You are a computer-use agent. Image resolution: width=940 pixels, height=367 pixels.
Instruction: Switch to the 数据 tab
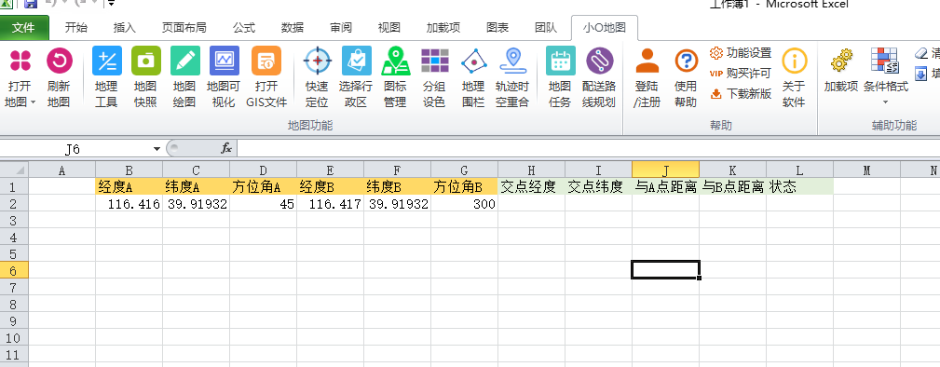point(293,28)
